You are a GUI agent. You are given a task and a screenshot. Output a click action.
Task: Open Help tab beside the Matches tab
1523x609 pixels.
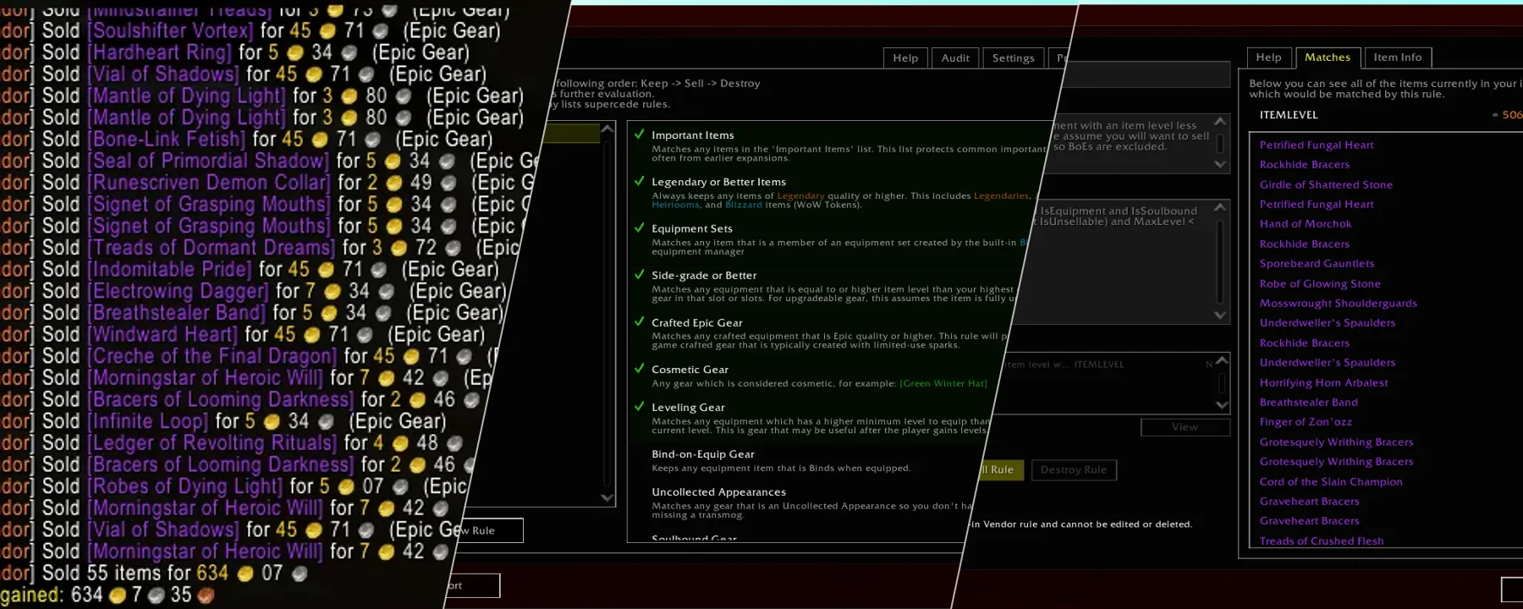point(1268,57)
